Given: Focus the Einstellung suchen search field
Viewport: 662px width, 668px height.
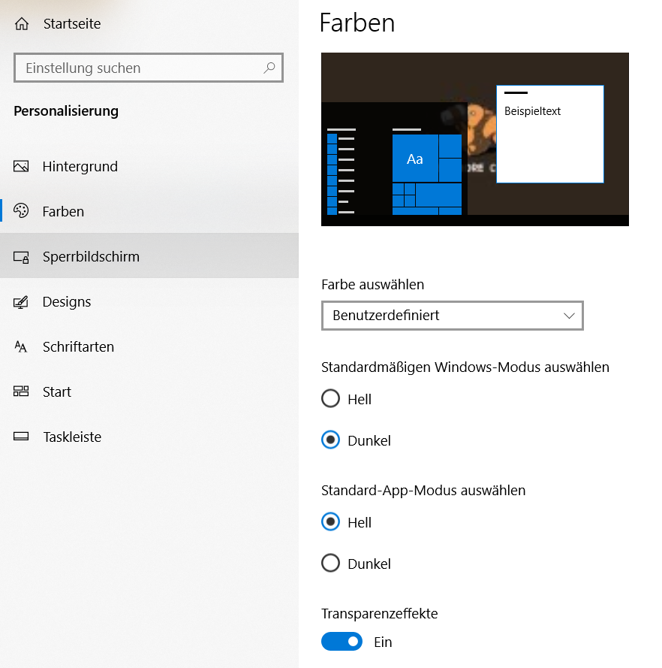Looking at the screenshot, I should click(x=149, y=68).
